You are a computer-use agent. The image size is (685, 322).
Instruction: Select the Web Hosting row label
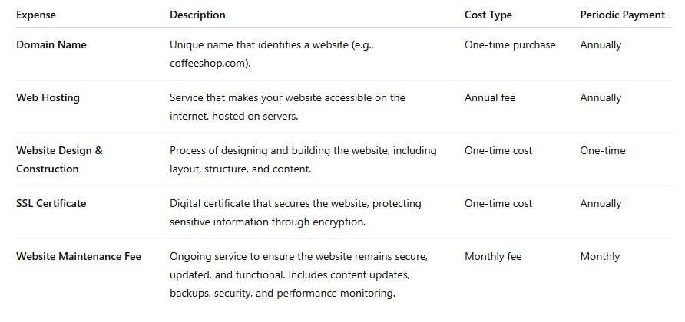pyautogui.click(x=48, y=97)
